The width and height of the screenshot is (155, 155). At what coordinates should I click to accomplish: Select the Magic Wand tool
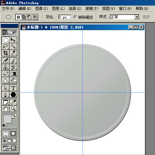pyautogui.click(x=13, y=46)
